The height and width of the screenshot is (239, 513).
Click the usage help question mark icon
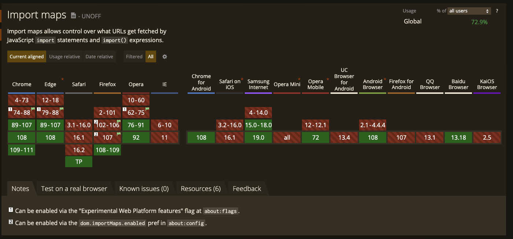pos(497,11)
